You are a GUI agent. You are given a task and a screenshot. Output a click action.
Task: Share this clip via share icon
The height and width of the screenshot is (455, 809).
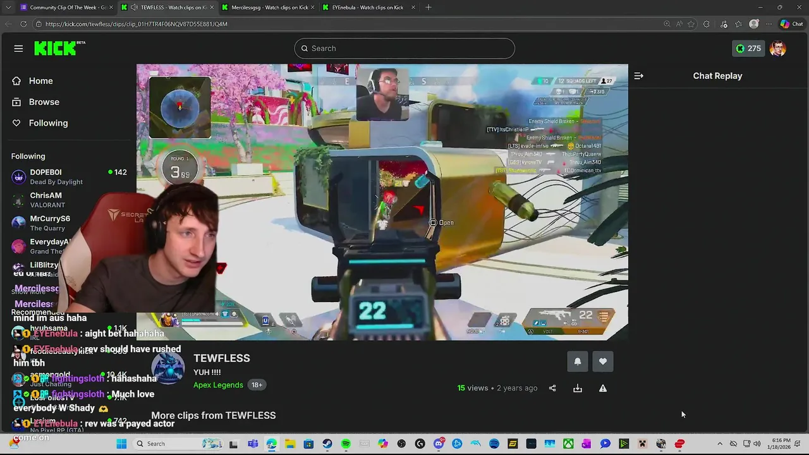[x=552, y=388]
